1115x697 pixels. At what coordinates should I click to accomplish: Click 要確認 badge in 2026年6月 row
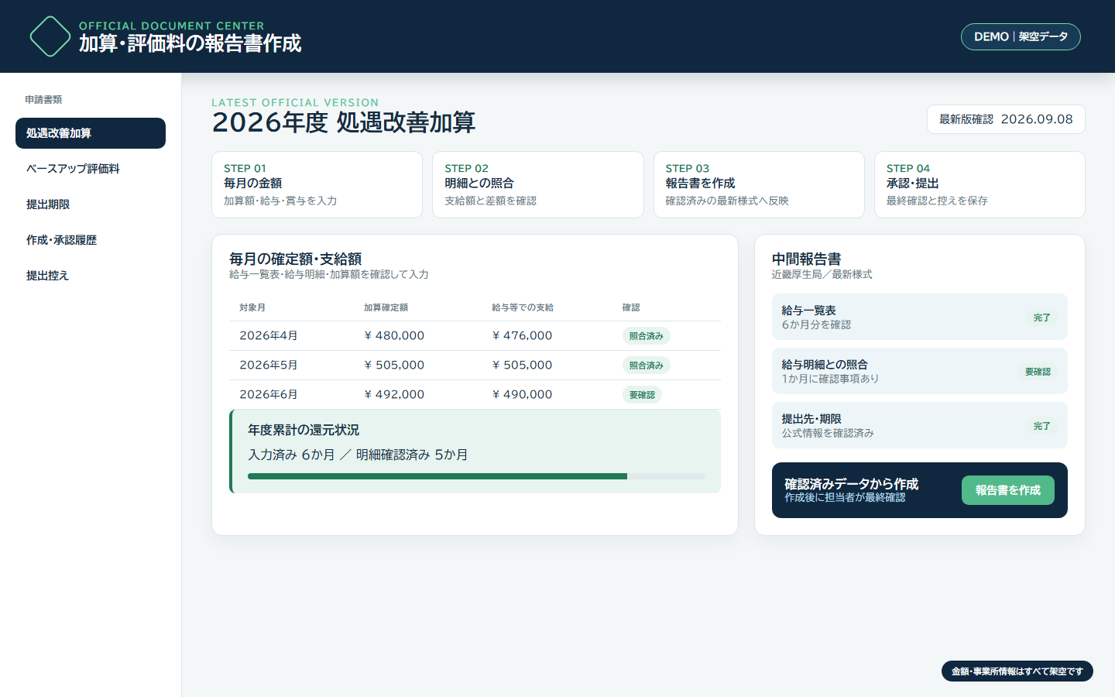click(642, 394)
